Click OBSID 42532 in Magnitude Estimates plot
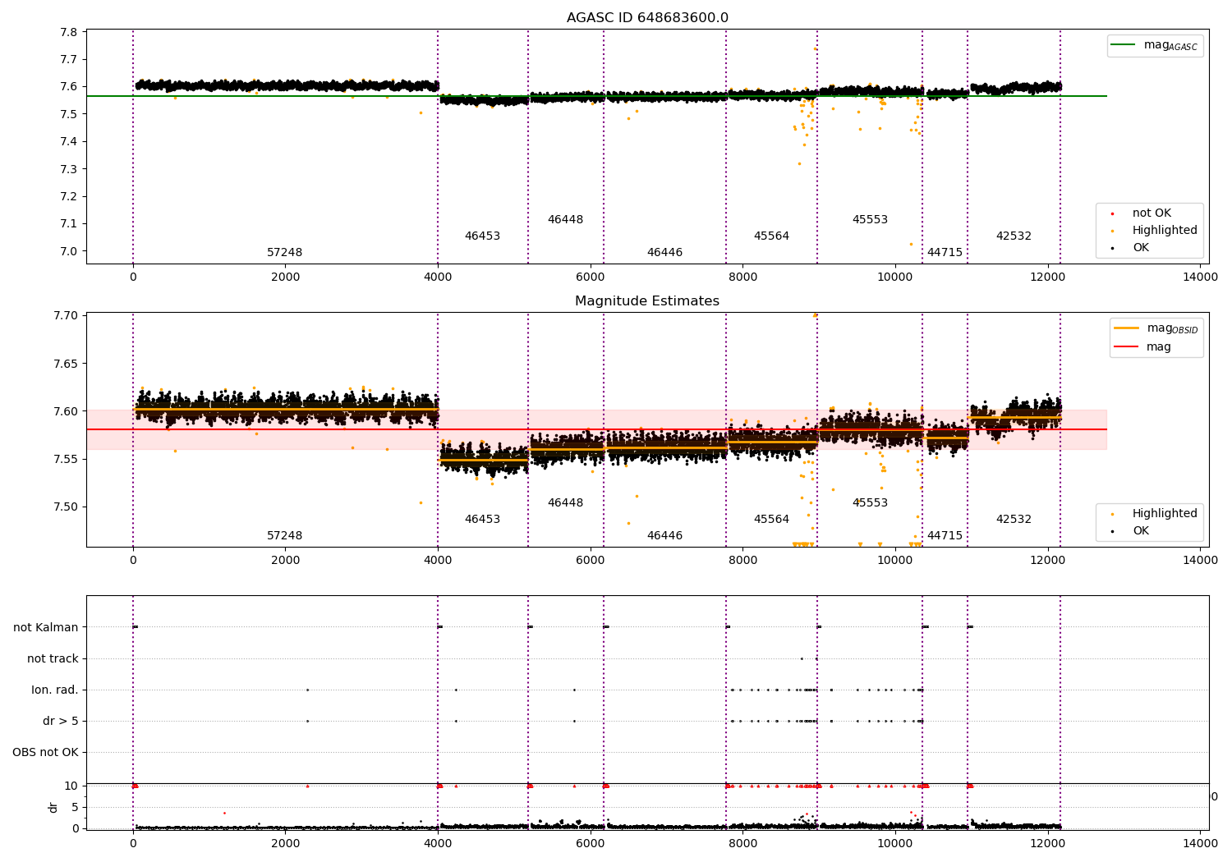The height and width of the screenshot is (862, 1232). coord(1014,520)
